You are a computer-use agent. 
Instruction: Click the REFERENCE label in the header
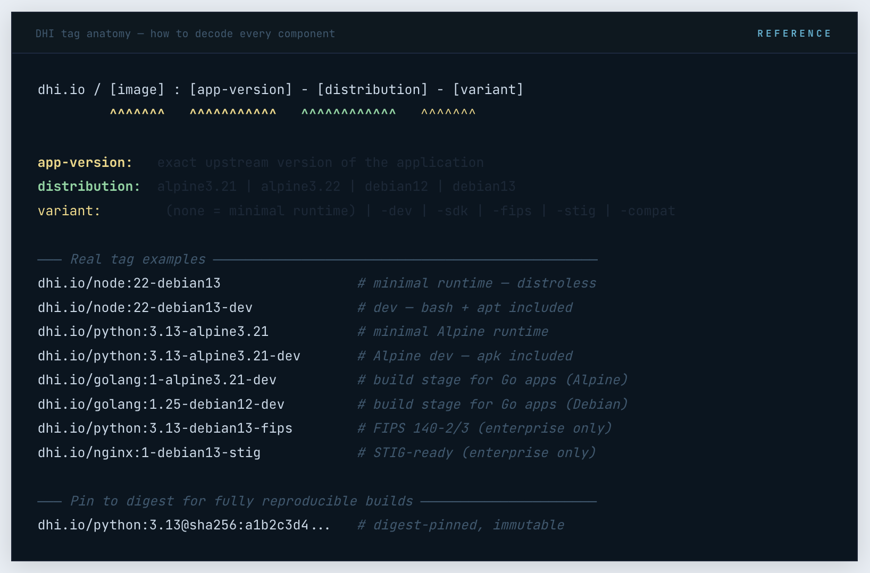[x=794, y=33]
